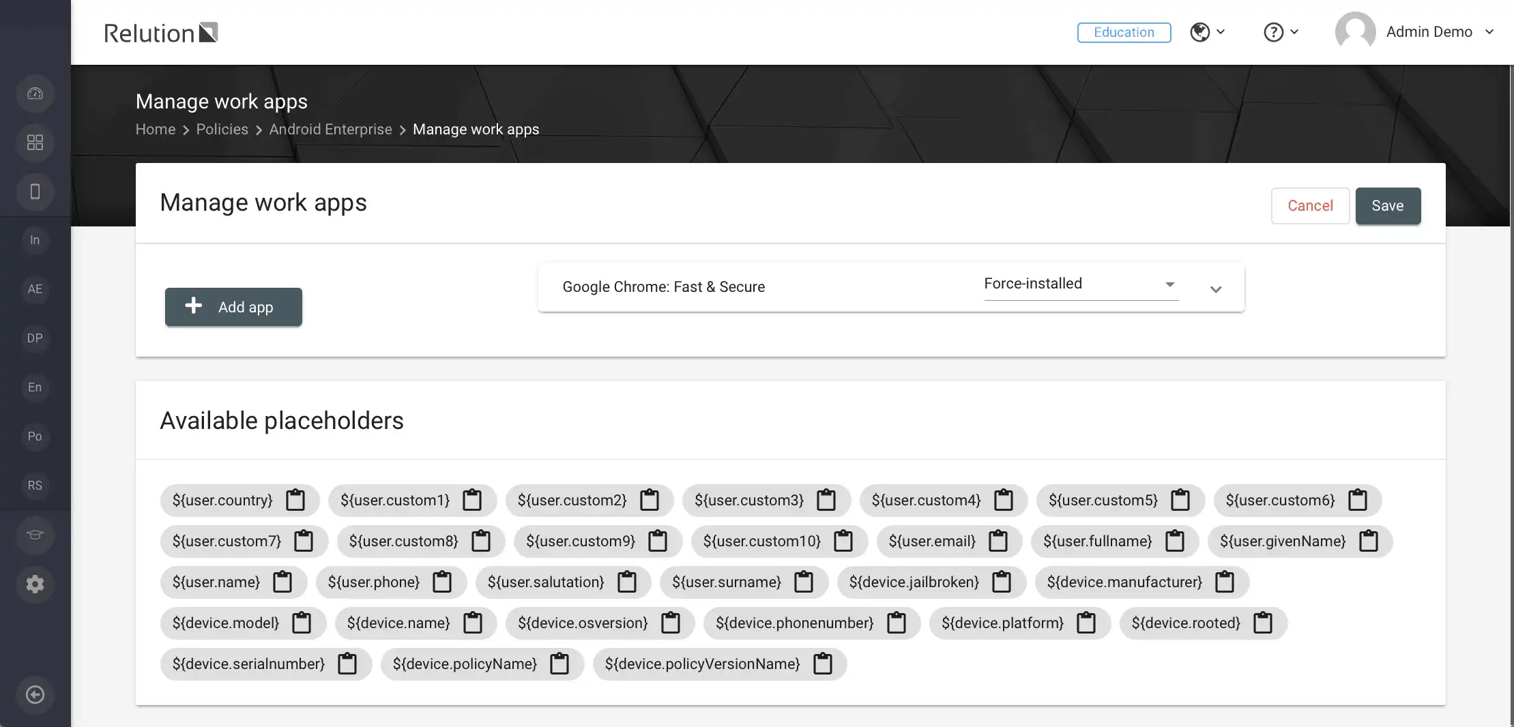Copy the ${user.email} placeholder
The height and width of the screenshot is (727, 1514).
point(998,541)
